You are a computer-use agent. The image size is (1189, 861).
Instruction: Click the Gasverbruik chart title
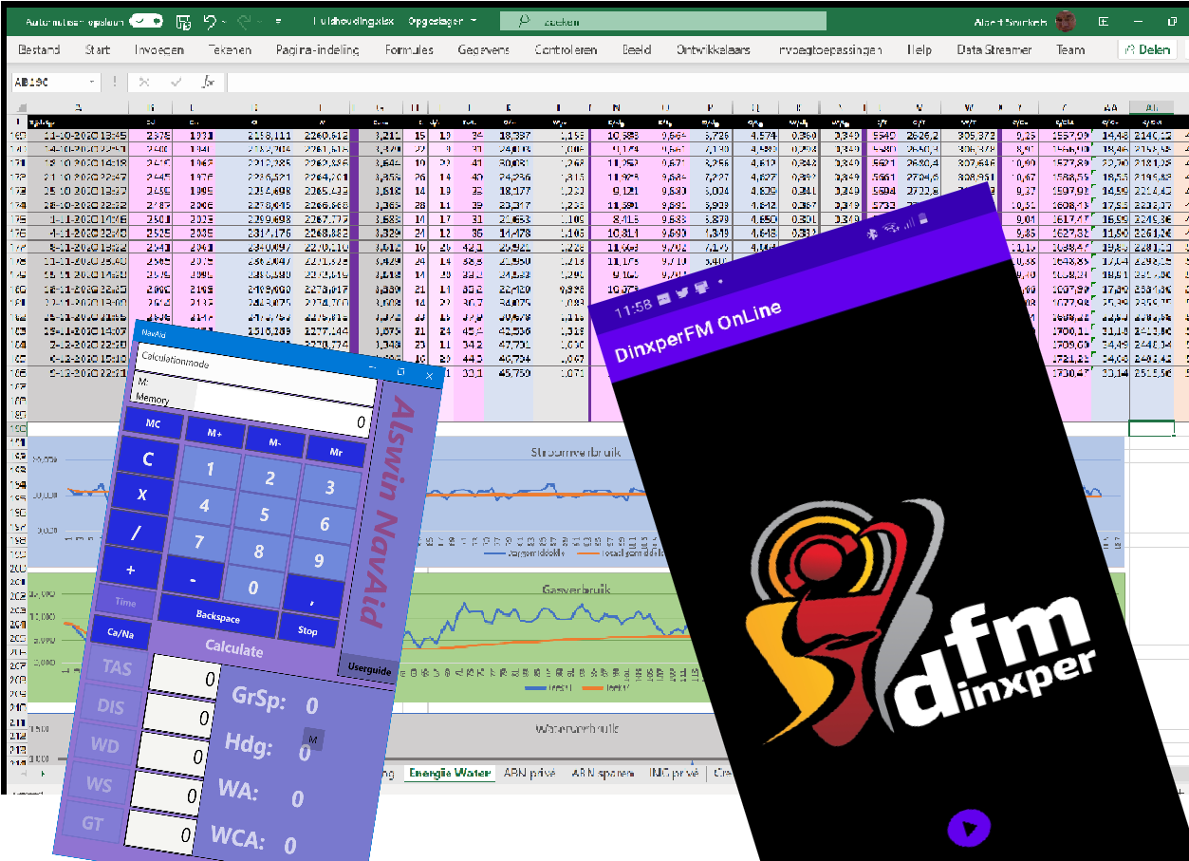[x=577, y=589]
